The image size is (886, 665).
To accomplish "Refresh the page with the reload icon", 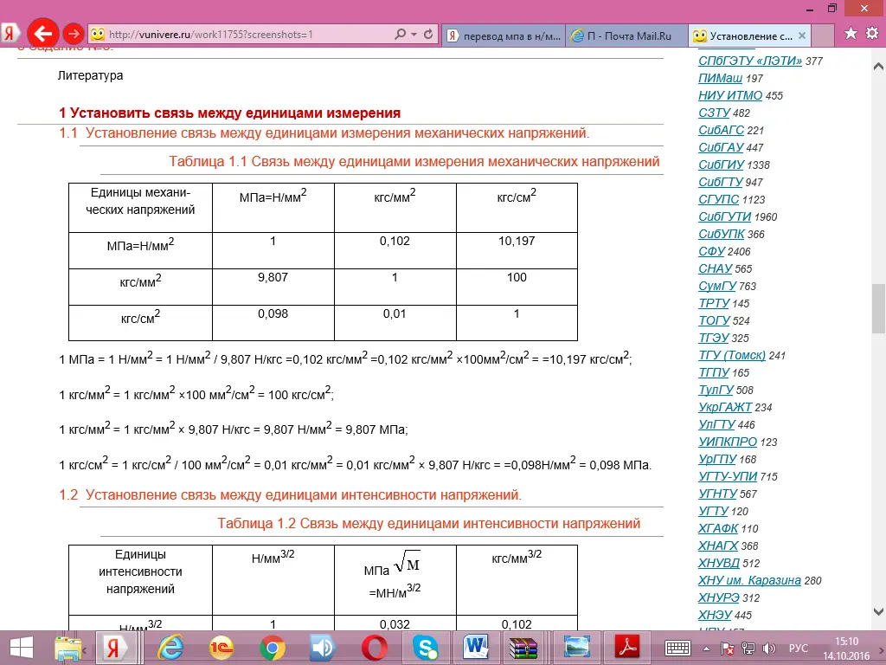I will pyautogui.click(x=428, y=35).
